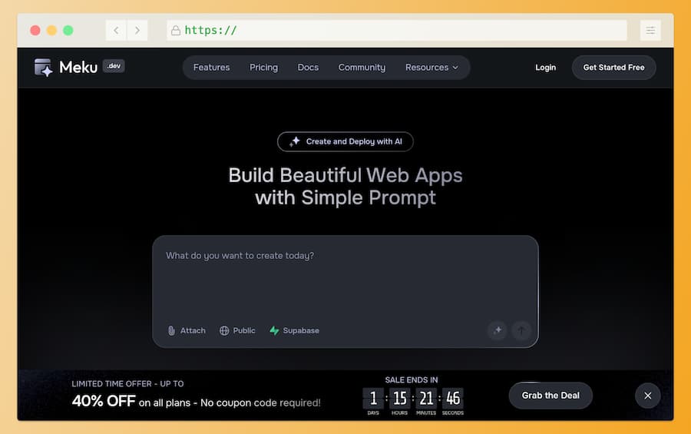Click the Get Started Free button
Screen dimensions: 691x434
[x=613, y=68]
